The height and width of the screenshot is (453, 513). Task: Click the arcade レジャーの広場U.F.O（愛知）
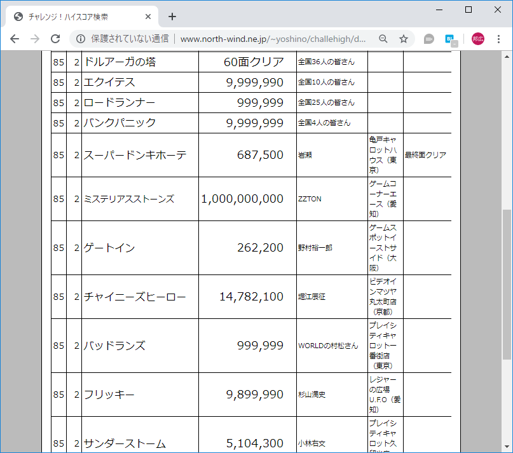(x=385, y=395)
